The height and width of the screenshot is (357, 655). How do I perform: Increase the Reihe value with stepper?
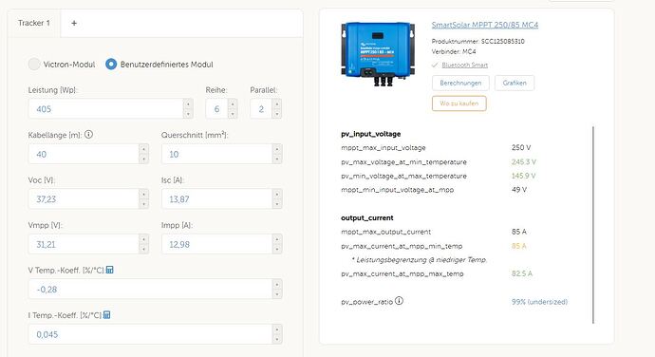click(233, 104)
